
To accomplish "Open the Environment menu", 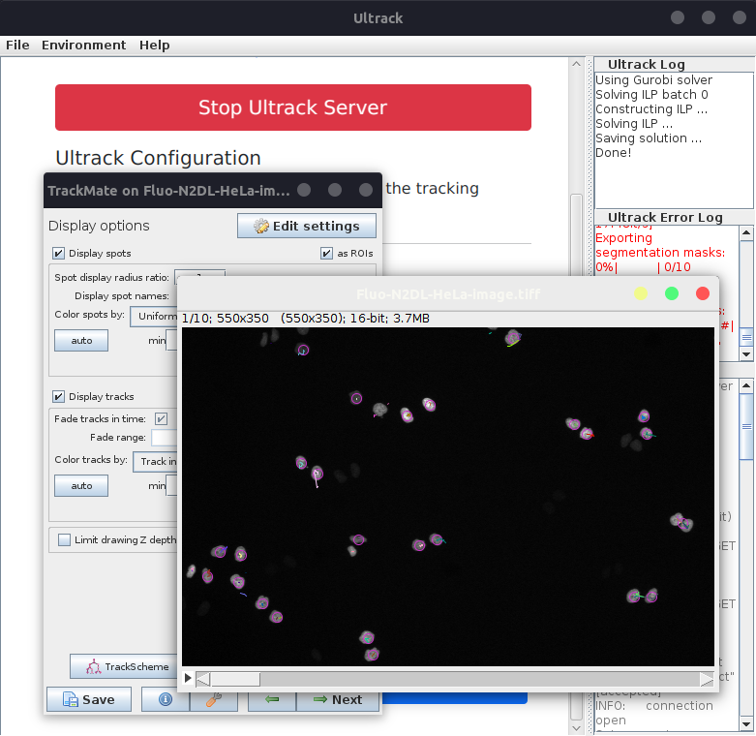I will 83,45.
